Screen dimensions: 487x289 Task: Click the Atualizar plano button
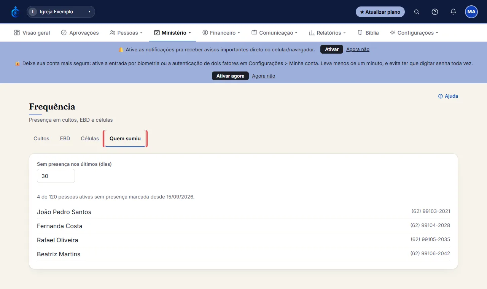pyautogui.click(x=380, y=12)
